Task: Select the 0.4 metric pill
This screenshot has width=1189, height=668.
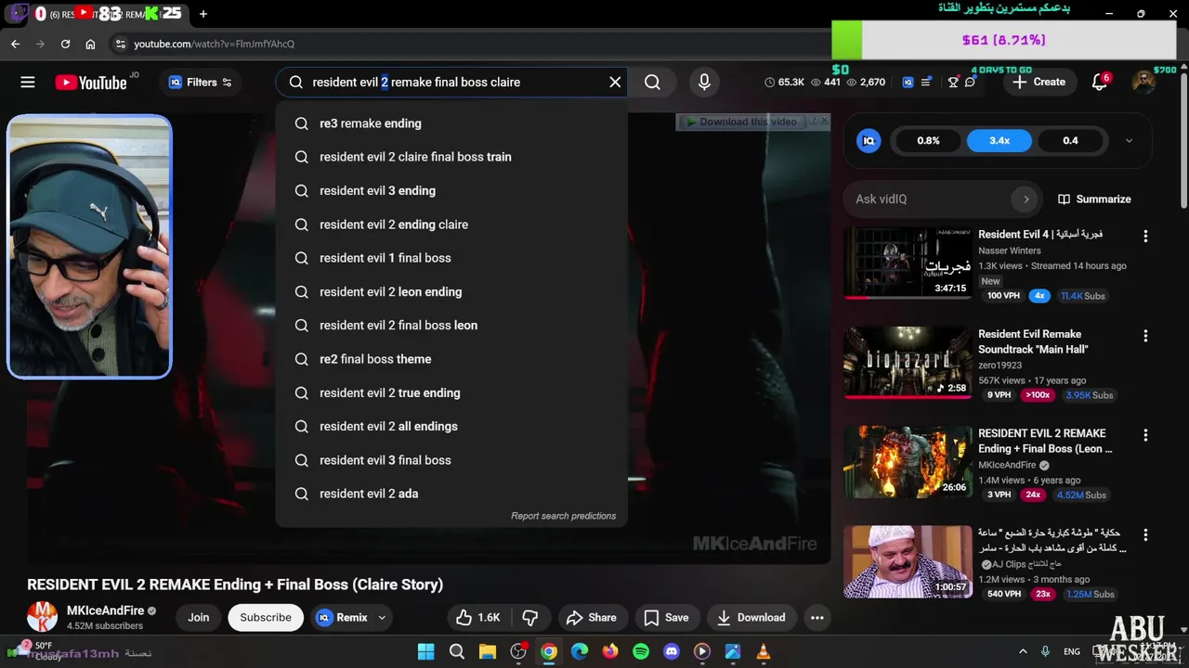Action: tap(1070, 141)
